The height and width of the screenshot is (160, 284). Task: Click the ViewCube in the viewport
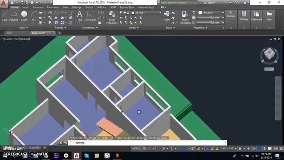tap(269, 54)
